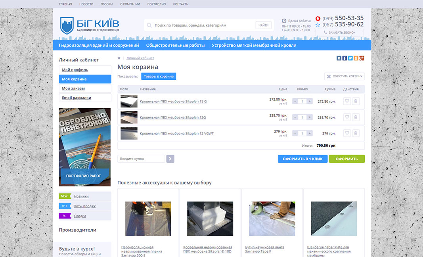Open Sikaplan 15 G cart thumbnail

click(x=129, y=101)
